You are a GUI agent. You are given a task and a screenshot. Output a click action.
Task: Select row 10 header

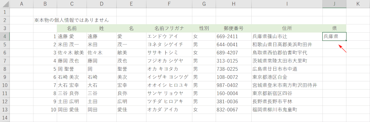pyautogui.click(x=5, y=85)
